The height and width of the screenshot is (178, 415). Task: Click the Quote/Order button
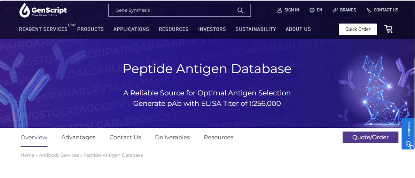pos(370,137)
